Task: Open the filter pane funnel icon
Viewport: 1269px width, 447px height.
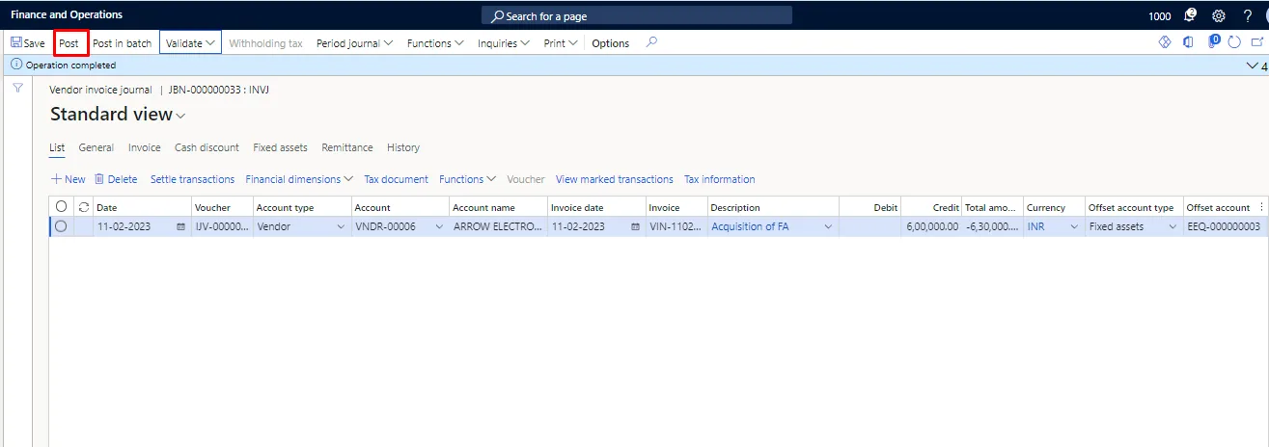Action: click(17, 88)
